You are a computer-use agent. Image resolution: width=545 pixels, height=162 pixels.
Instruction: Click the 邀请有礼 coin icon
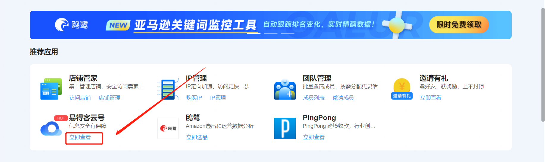pyautogui.click(x=402, y=89)
